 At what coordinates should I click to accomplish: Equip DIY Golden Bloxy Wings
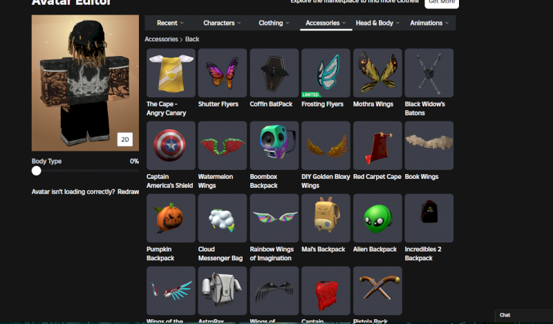coord(326,146)
